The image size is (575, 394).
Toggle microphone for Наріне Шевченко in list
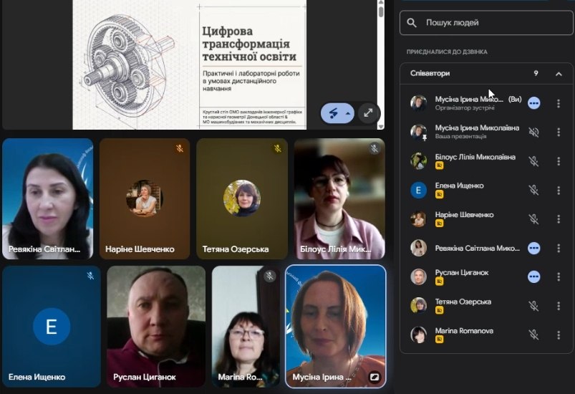533,219
